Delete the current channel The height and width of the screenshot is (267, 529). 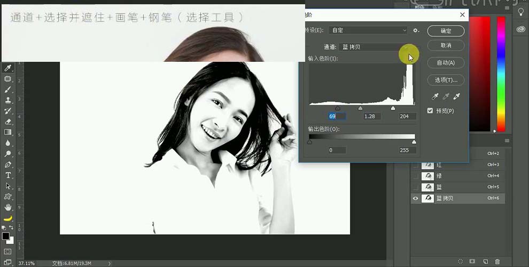[x=497, y=261]
